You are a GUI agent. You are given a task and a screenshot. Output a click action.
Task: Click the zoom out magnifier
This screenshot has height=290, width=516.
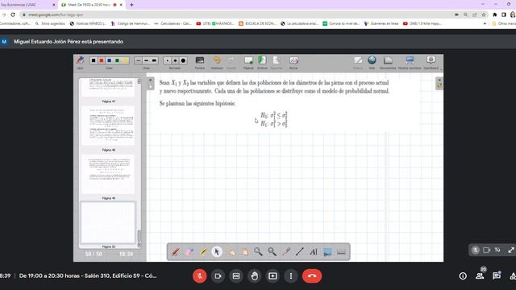(272, 252)
